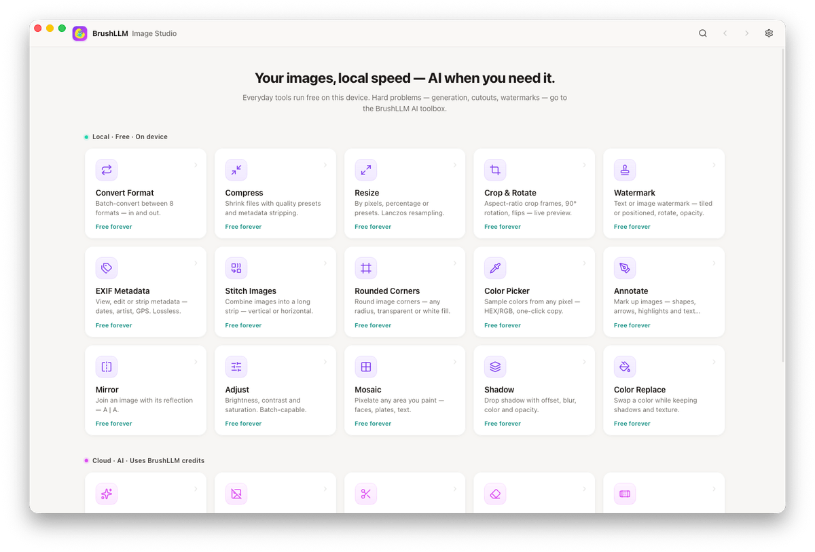
Task: Click the "Convert Format" title
Action: 125,193
